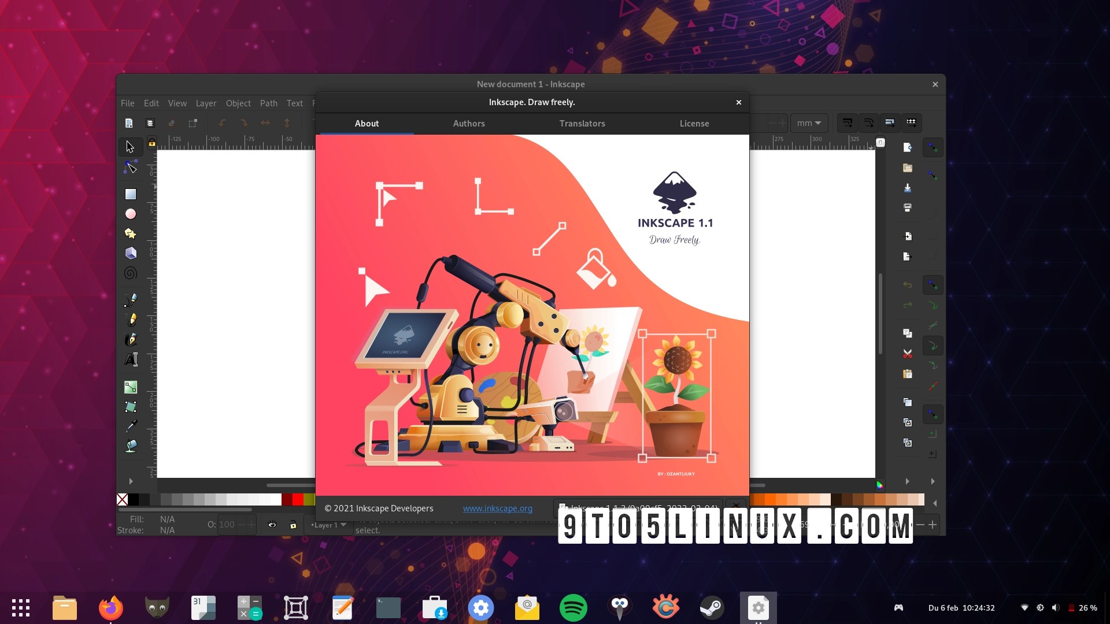1110x624 pixels.
Task: Select the 3D box tool
Action: (x=131, y=253)
